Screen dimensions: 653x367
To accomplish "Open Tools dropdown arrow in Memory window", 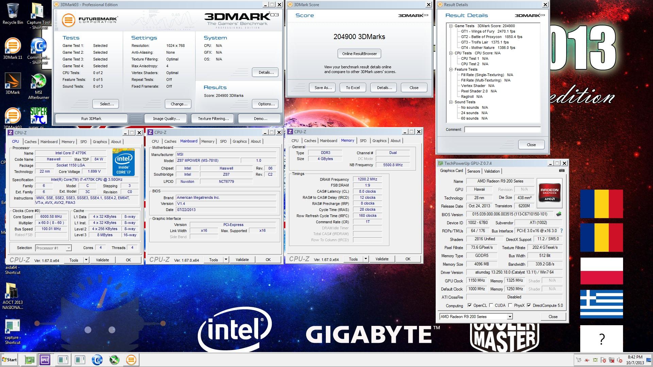I will point(366,259).
